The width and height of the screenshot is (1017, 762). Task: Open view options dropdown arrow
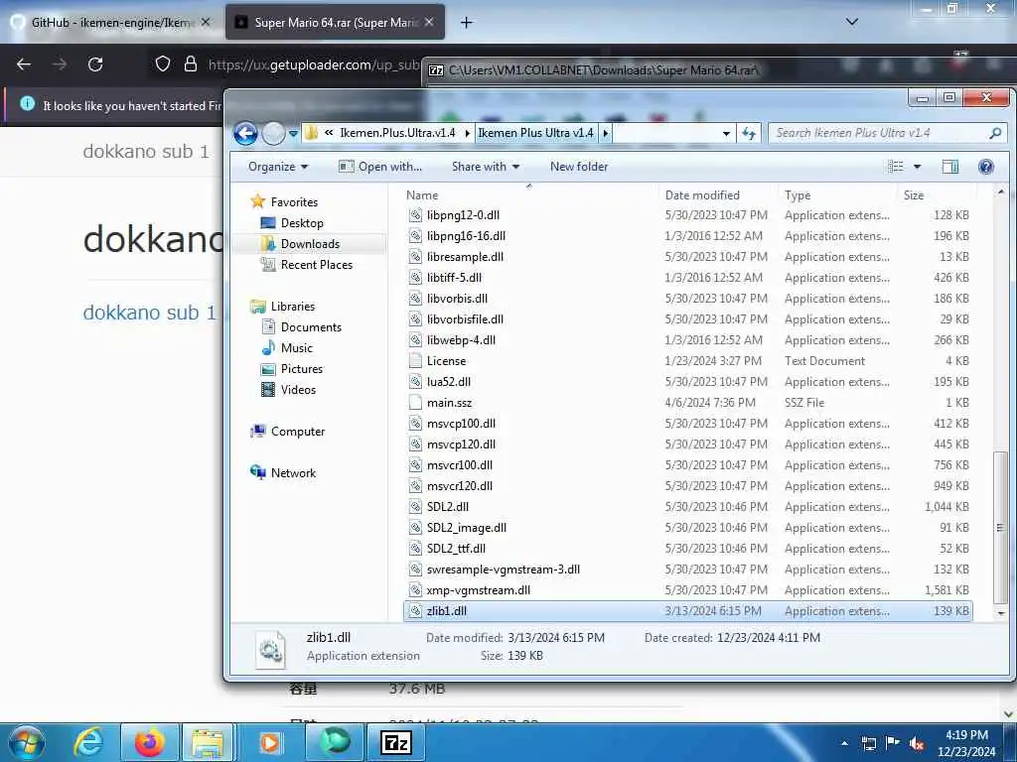tap(917, 167)
